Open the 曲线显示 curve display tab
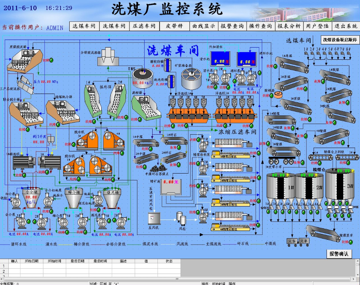Image resolution: width=360 pixels, height=285 pixels. point(204,26)
